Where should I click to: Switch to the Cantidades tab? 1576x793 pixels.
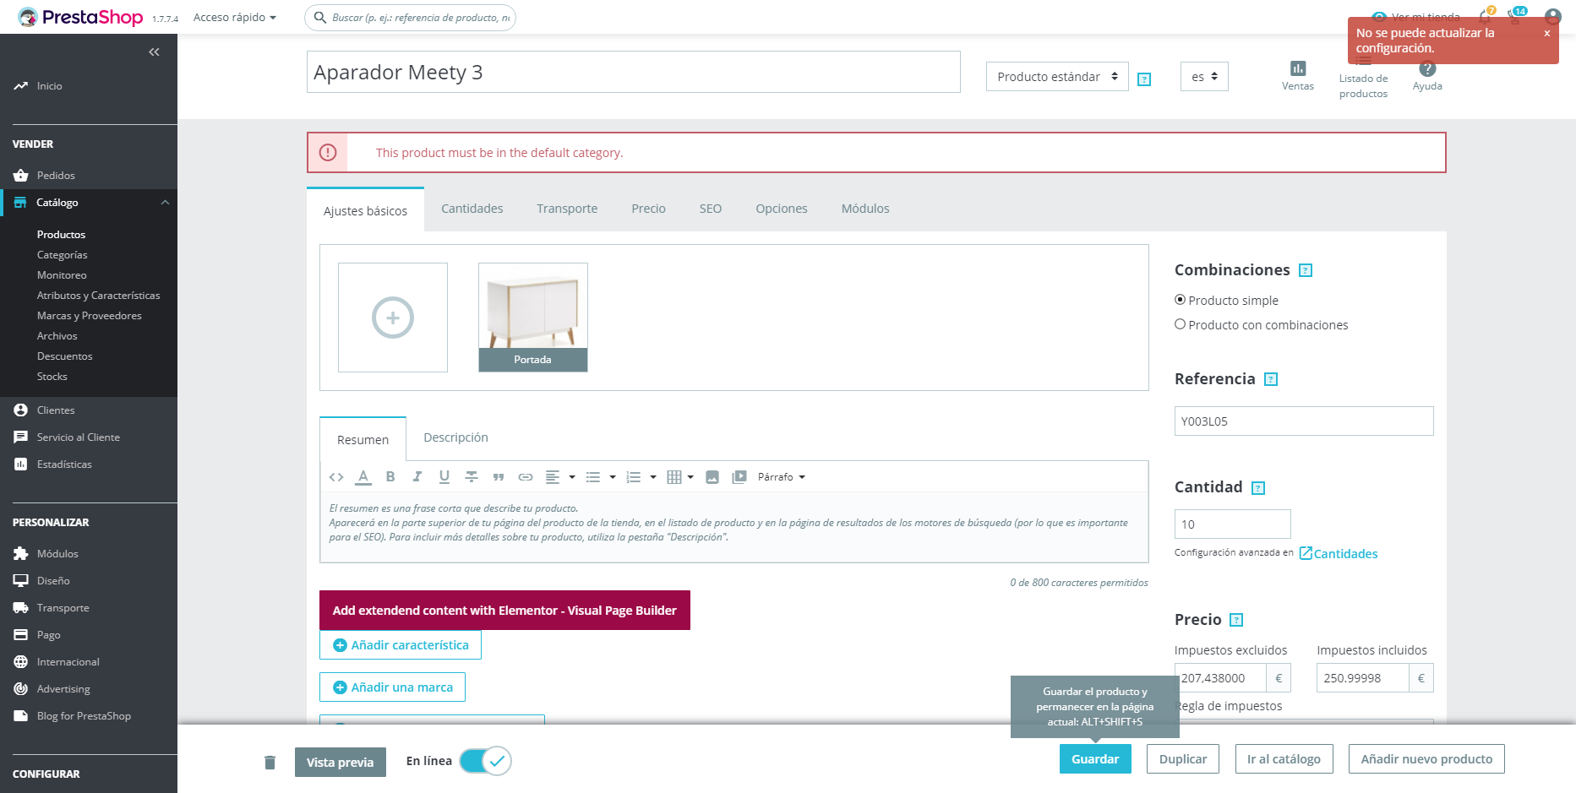(472, 209)
